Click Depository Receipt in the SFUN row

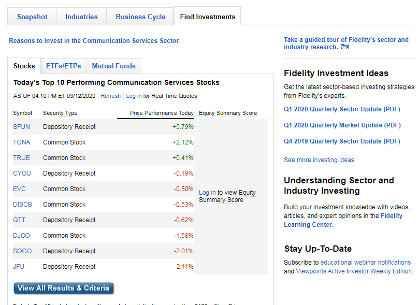(x=69, y=127)
